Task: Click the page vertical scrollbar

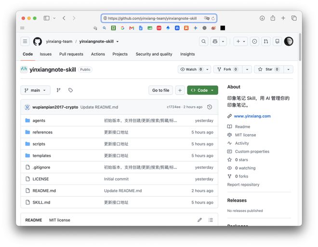Action: pyautogui.click(x=300, y=47)
